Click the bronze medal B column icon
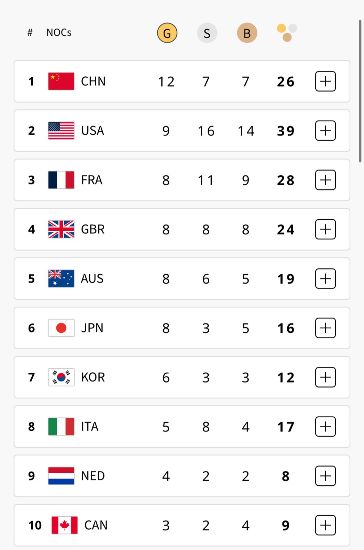The width and height of the screenshot is (364, 550). coord(247,33)
